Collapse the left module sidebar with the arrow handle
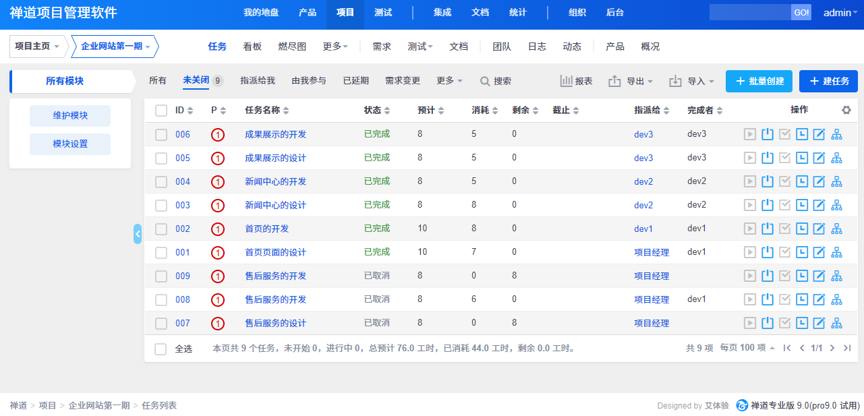The width and height of the screenshot is (864, 416). 138,234
